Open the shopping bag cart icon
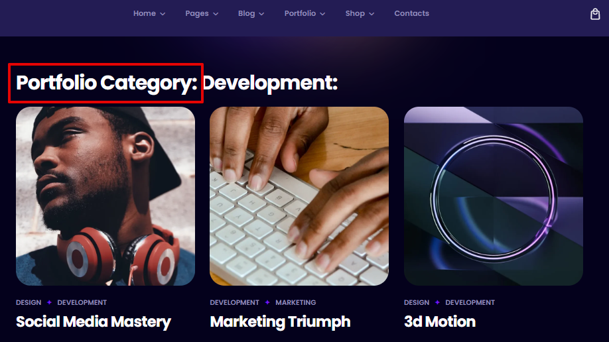 click(x=595, y=14)
